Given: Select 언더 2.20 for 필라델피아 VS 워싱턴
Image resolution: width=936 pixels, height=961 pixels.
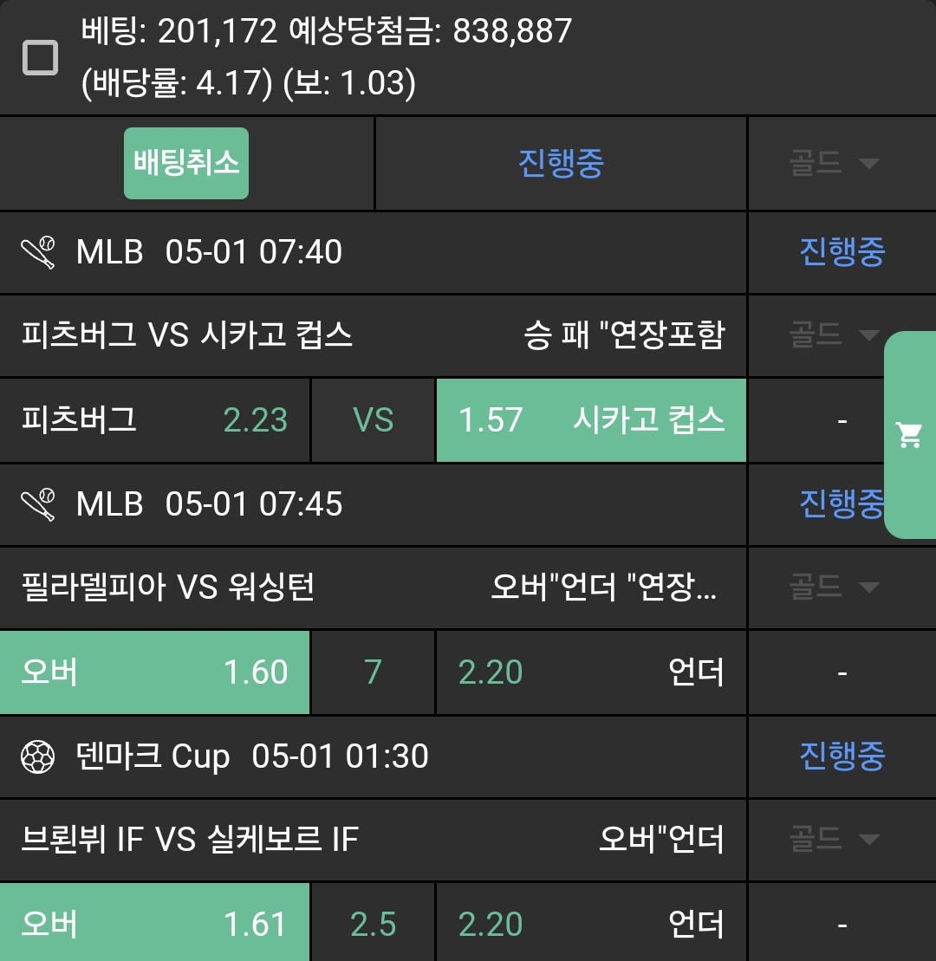Looking at the screenshot, I should (591, 672).
